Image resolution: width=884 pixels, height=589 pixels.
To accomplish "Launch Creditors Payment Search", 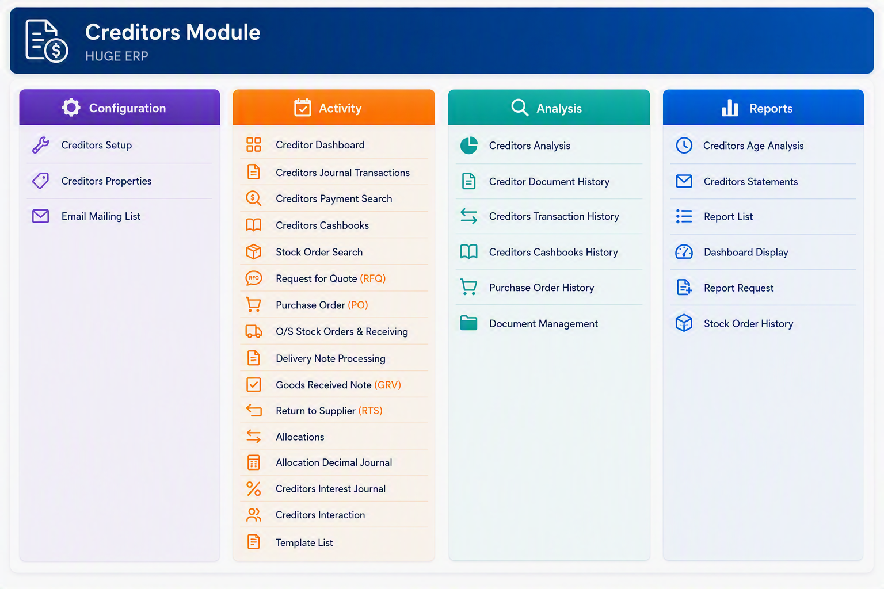I will click(x=334, y=198).
